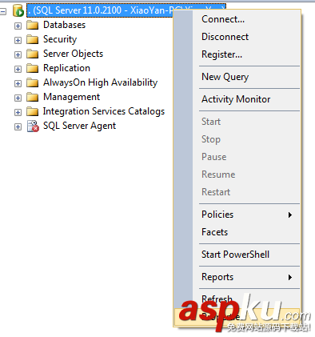315x337 pixels.
Task: Choose Refresh in the context menu
Action: click(237, 299)
